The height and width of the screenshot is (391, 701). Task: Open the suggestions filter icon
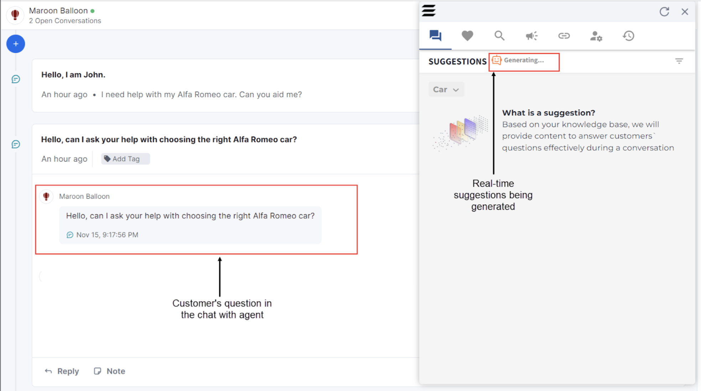click(x=679, y=61)
